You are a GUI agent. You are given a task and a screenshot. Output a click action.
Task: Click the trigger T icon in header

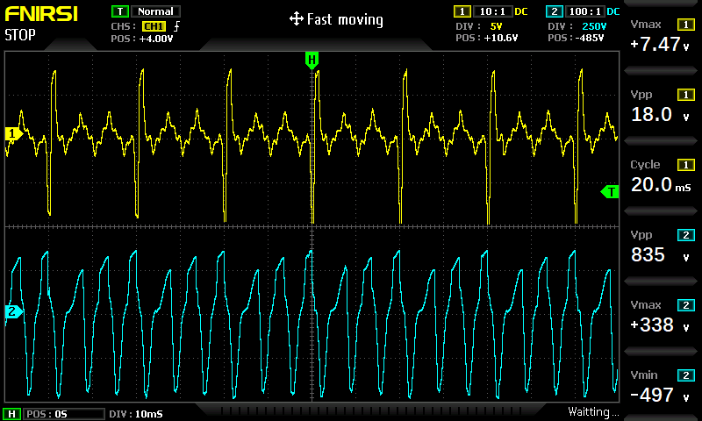119,11
